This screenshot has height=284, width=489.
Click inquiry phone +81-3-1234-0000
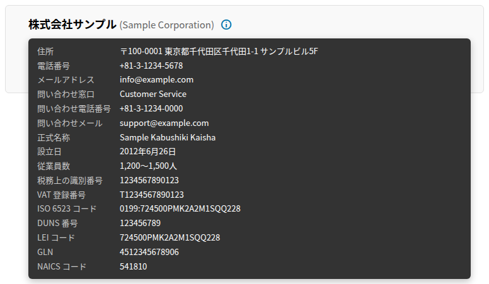coord(151,108)
